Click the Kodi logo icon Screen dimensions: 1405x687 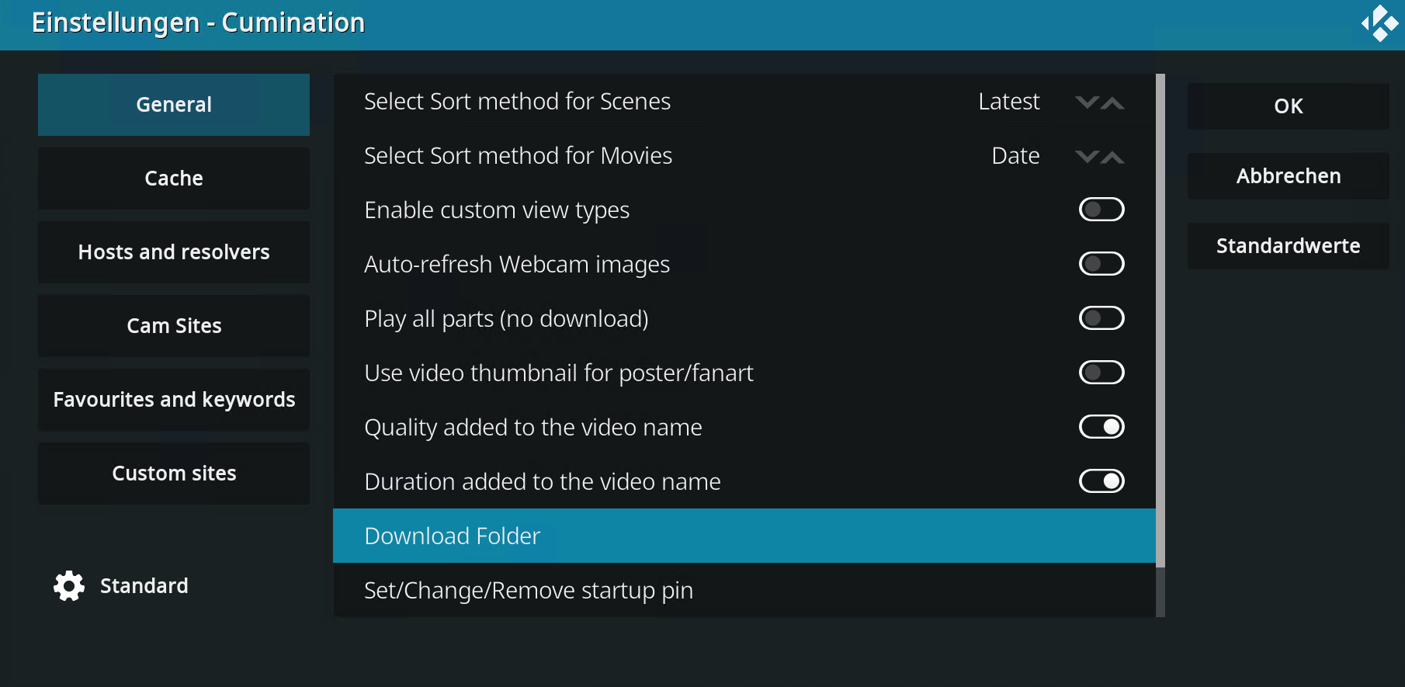1379,23
